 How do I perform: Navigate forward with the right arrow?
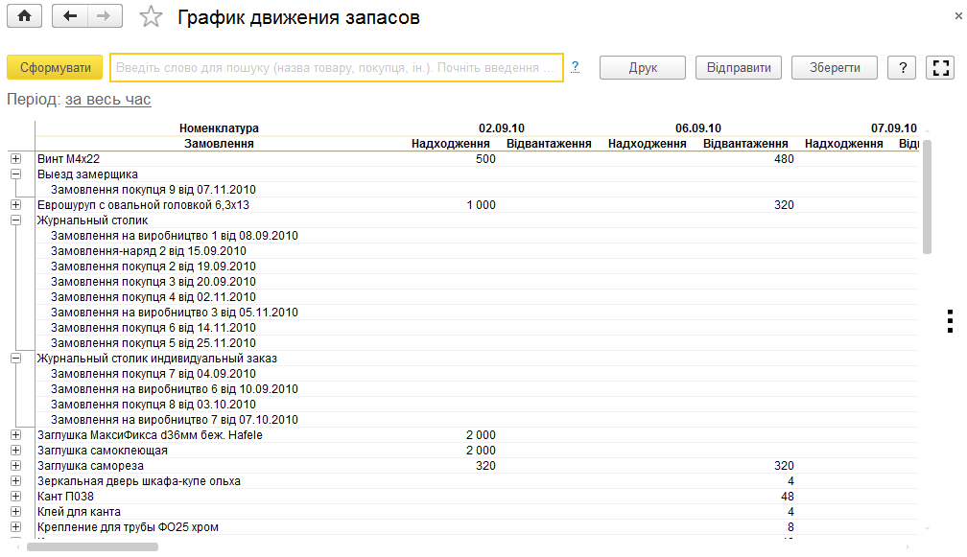point(105,16)
